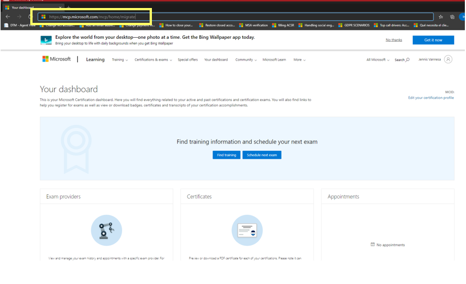Click the address bar URL field
Viewport: 466px width, 284px height.
point(235,17)
